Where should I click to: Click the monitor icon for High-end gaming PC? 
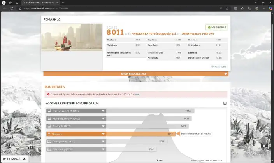49,118
